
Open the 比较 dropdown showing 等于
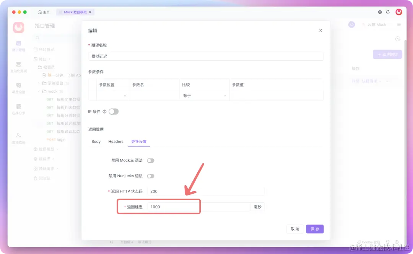(204, 95)
